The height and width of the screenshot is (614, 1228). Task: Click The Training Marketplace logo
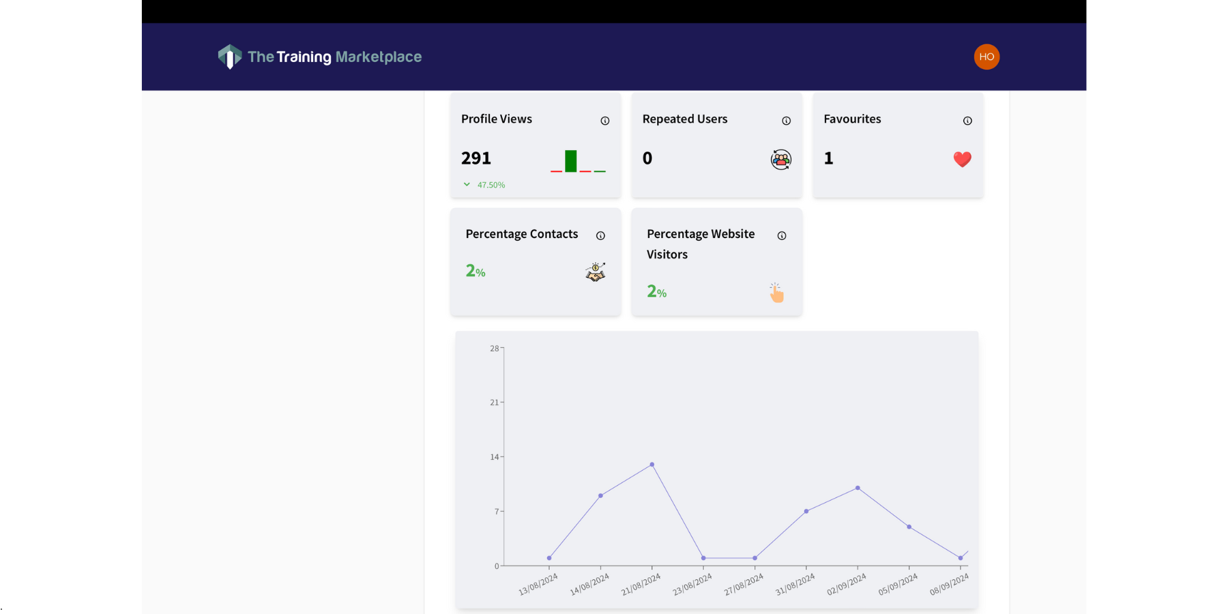(x=230, y=57)
